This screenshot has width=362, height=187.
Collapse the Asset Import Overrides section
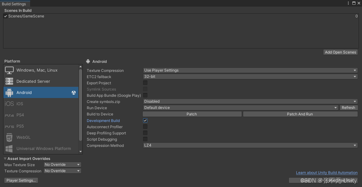(x=5, y=159)
